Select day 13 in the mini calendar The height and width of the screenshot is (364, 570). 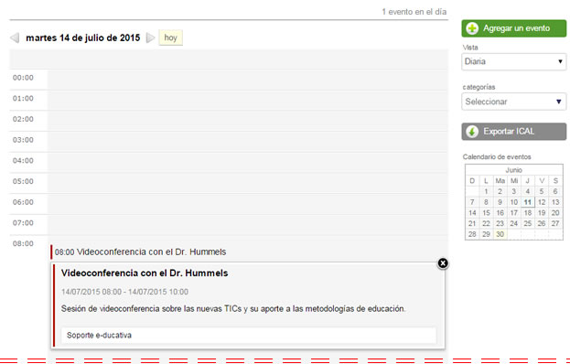point(555,202)
